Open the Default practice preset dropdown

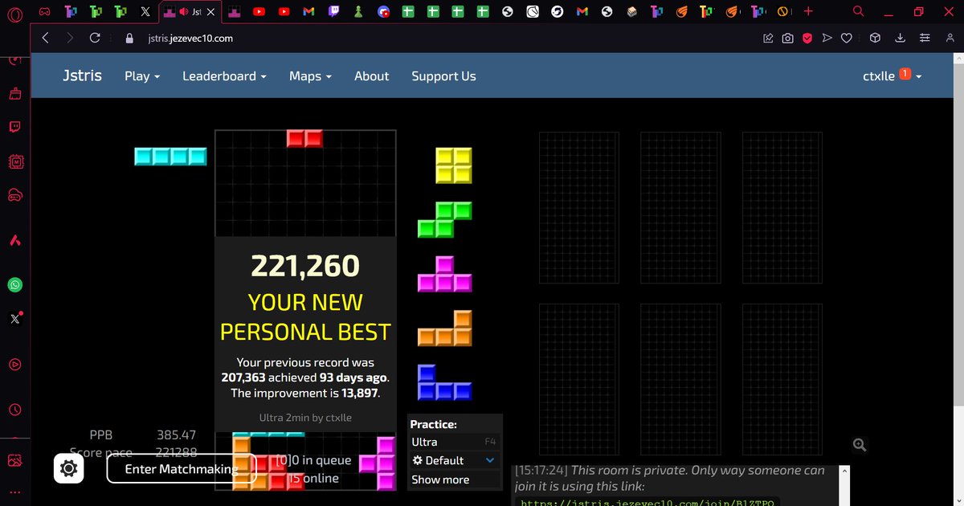click(455, 460)
